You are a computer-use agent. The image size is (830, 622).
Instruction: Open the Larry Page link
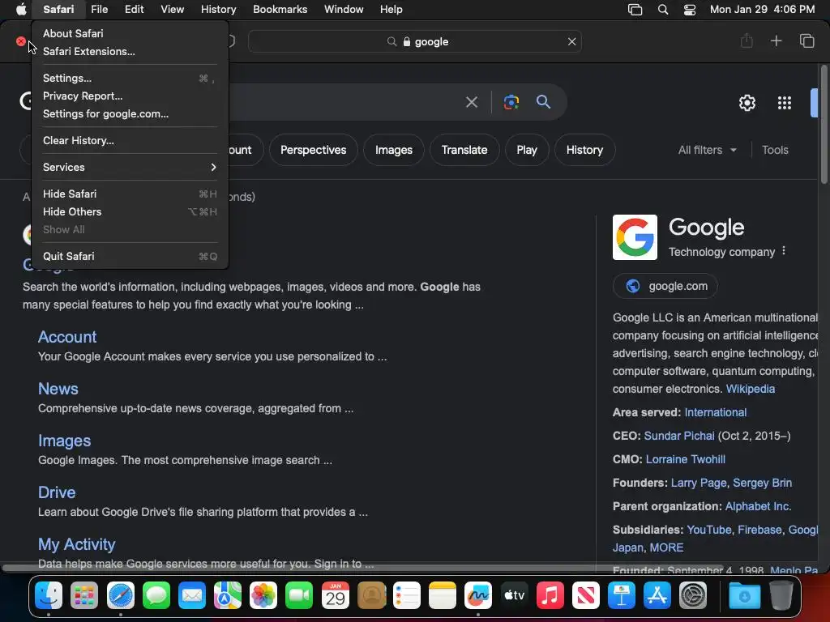tap(699, 483)
